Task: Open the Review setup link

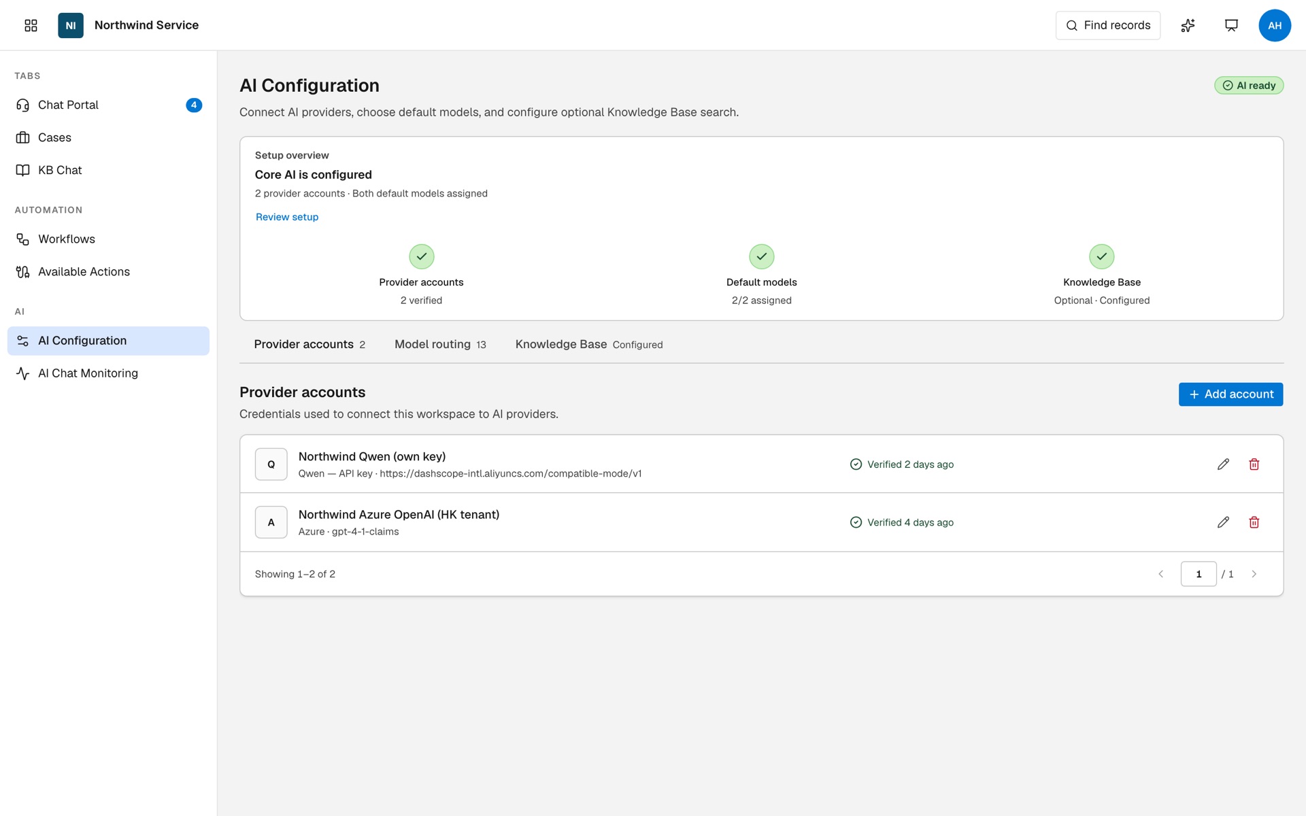Action: [x=287, y=217]
